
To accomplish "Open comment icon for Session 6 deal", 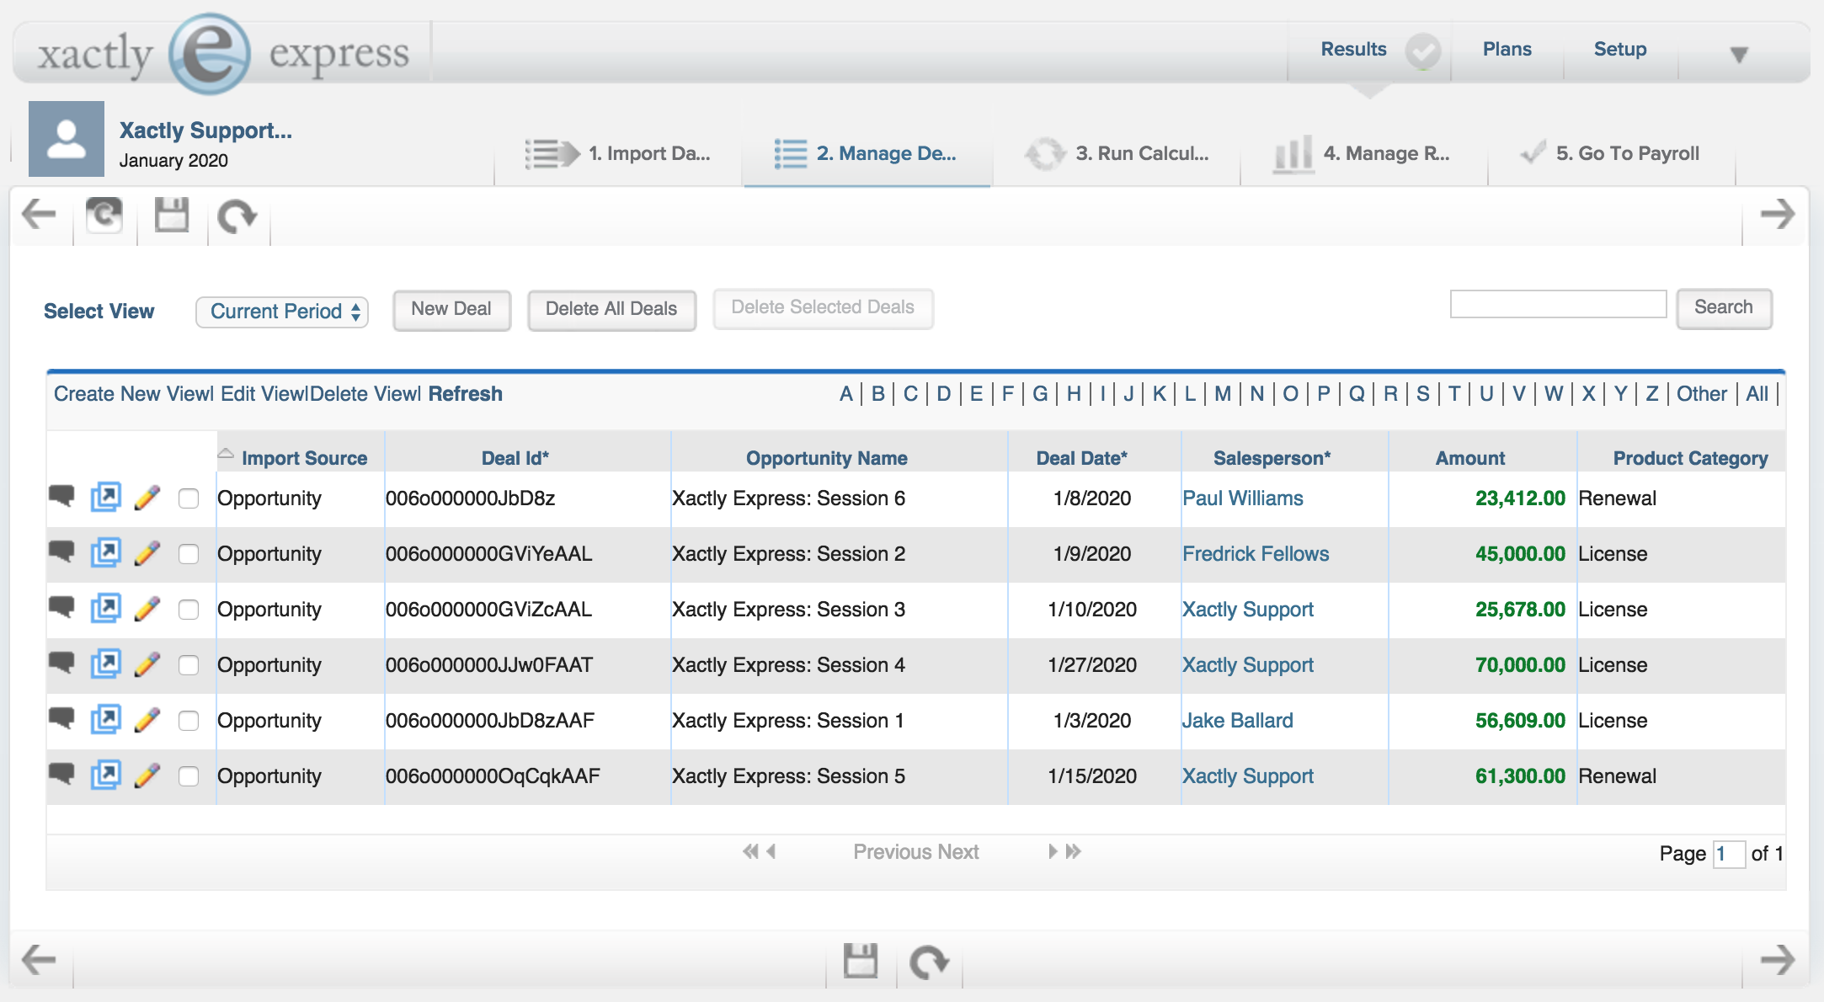I will (x=61, y=496).
